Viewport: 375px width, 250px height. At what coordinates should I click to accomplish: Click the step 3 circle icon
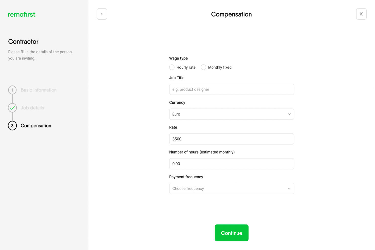[x=12, y=126]
